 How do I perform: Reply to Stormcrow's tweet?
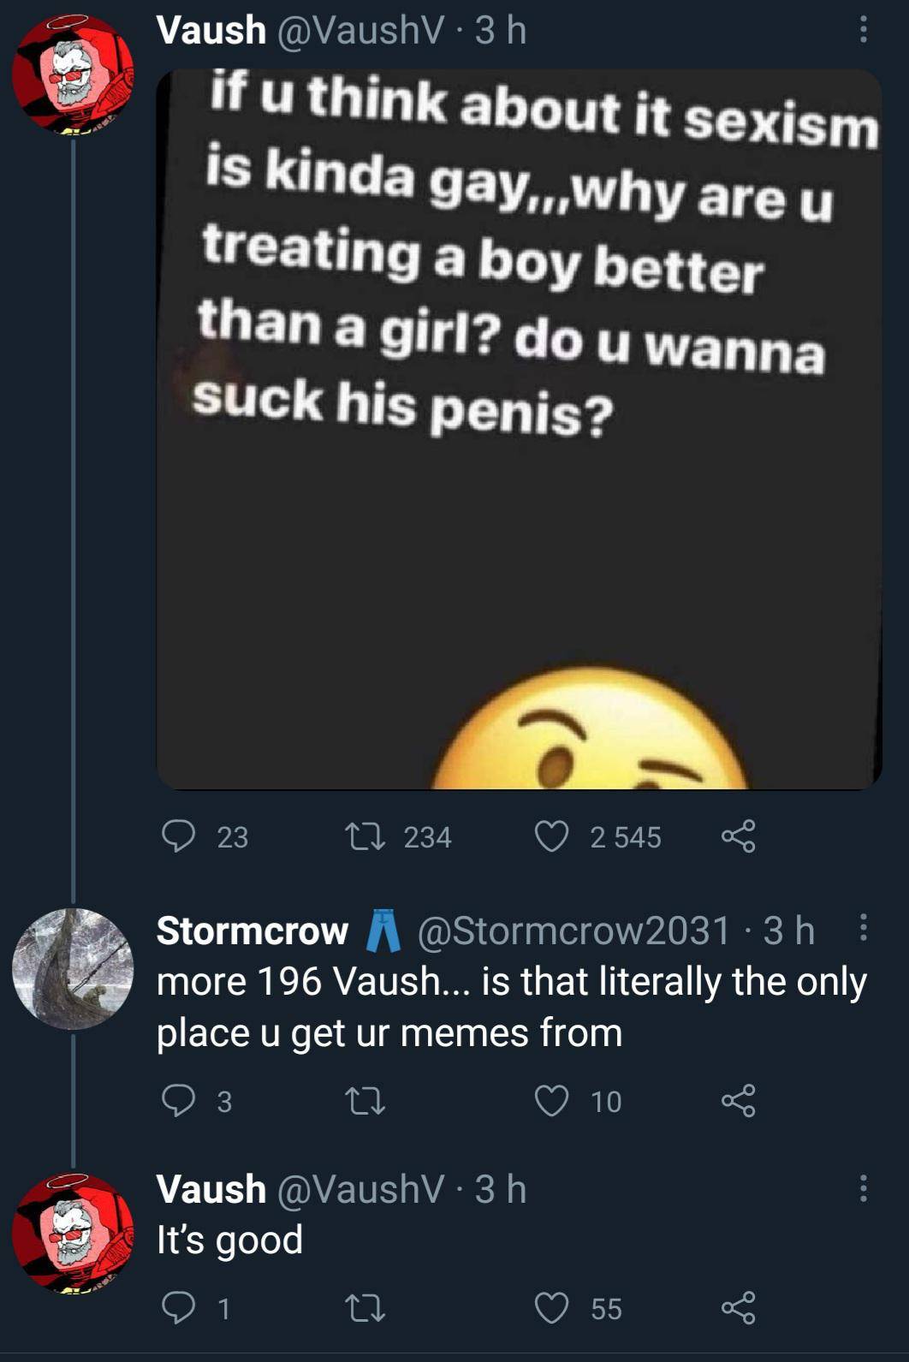click(179, 1101)
